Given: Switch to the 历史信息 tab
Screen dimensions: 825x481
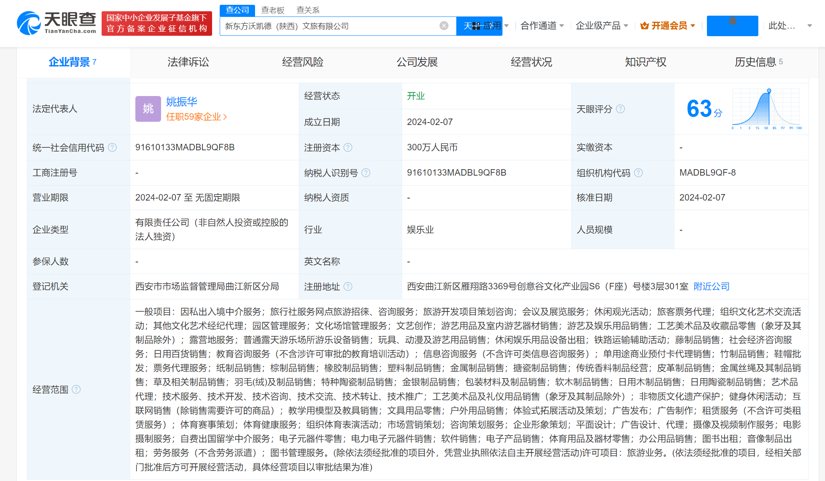Looking at the screenshot, I should tap(756, 62).
